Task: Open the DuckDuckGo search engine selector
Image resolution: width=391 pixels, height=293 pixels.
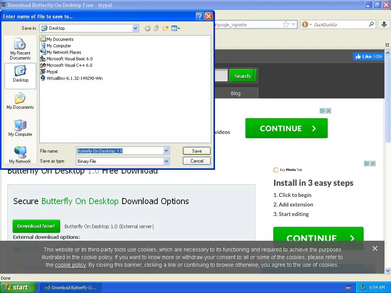Action: [307, 24]
